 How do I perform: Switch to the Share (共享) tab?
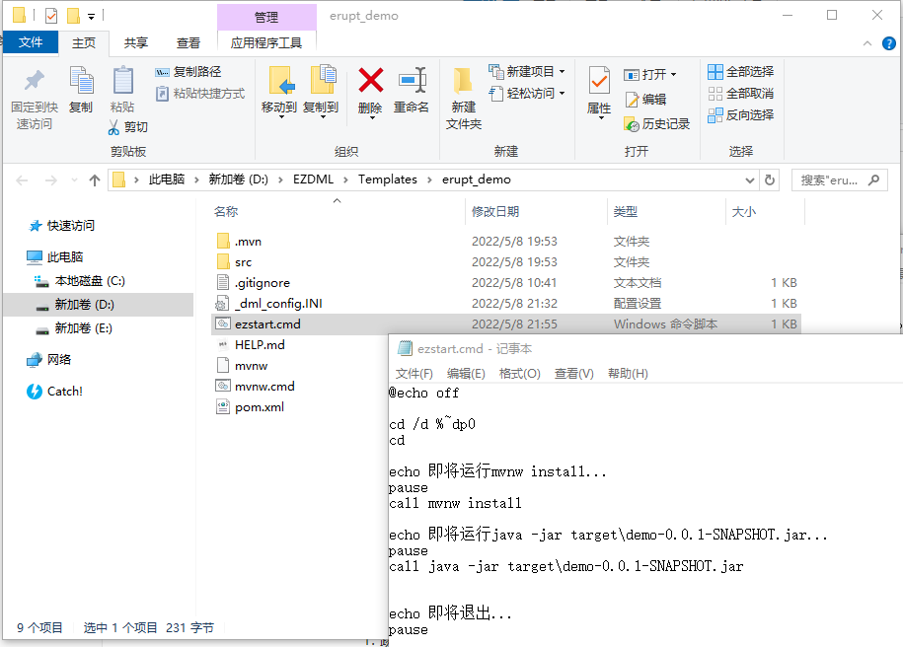(136, 42)
